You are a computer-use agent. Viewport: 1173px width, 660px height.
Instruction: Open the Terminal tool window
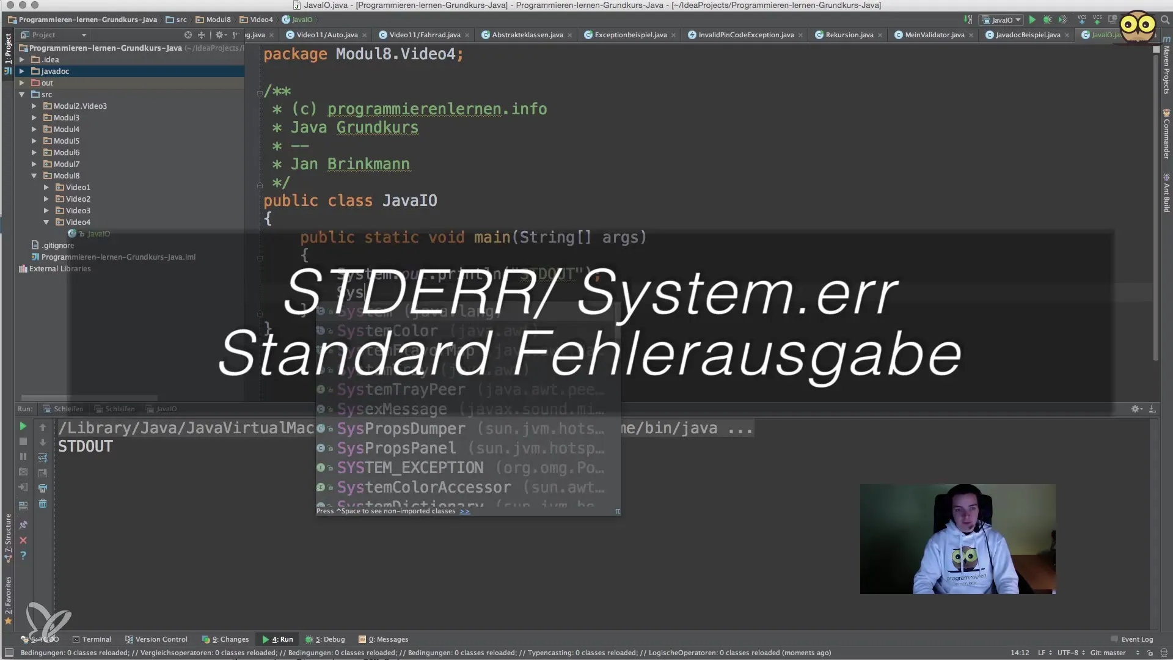[92, 639]
